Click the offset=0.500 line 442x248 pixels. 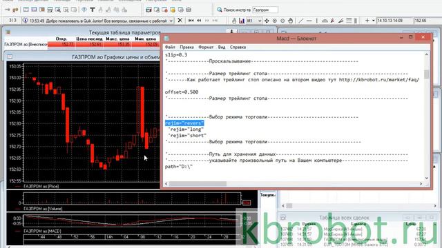coord(182,92)
